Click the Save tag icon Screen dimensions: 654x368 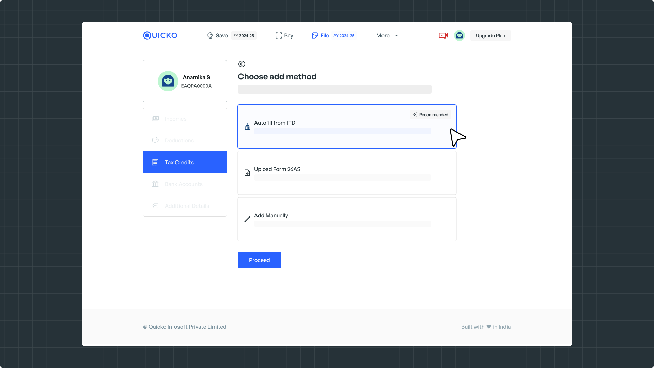pyautogui.click(x=210, y=35)
